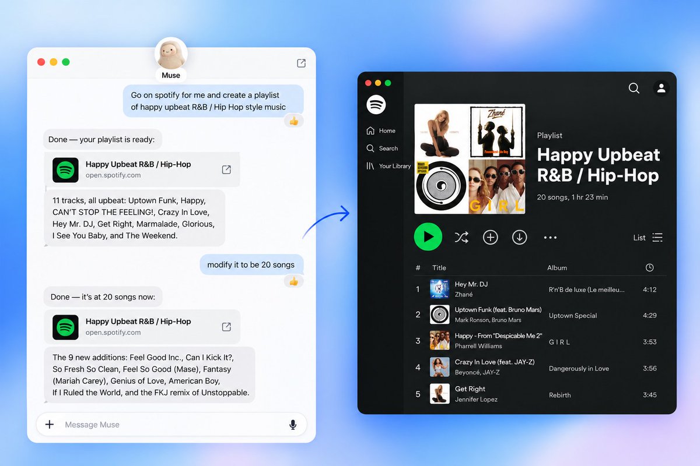The height and width of the screenshot is (466, 700).
Task: Sort by the Title column header
Action: tap(439, 268)
